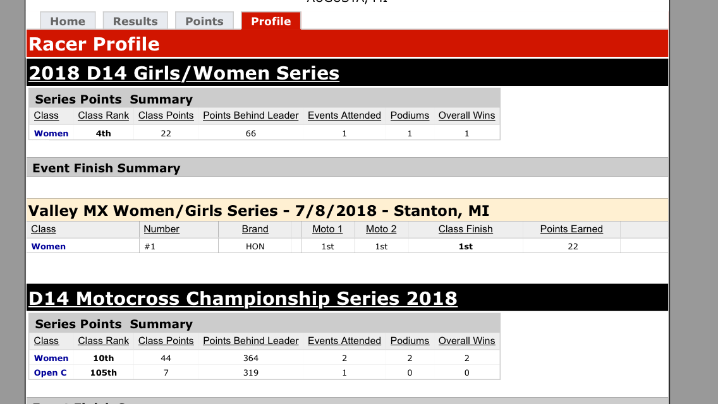Click the Moto 1 column header
This screenshot has width=718, height=404.
tap(327, 229)
